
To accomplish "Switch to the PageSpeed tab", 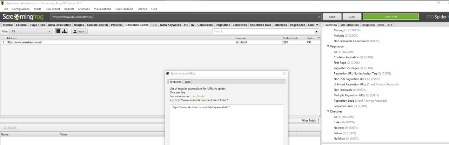I will coord(297,25).
